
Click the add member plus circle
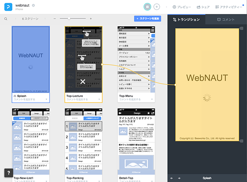pyautogui.click(x=157, y=7)
